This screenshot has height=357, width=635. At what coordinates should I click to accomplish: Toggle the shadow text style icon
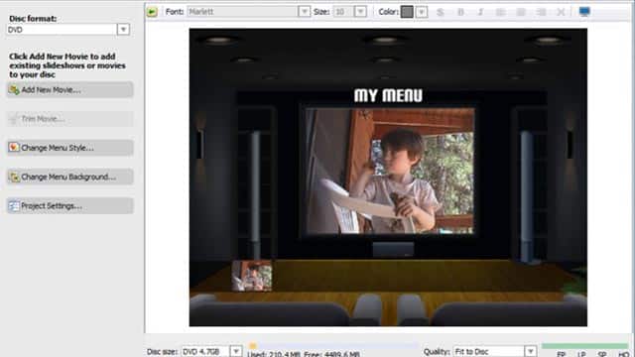441,12
